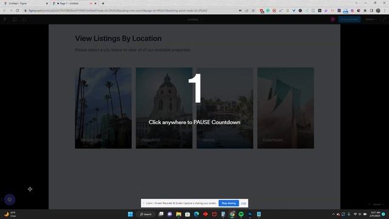This screenshot has height=219, width=389.
Task: Click the pink user avatar in the Figma header
Action: coord(332,19)
